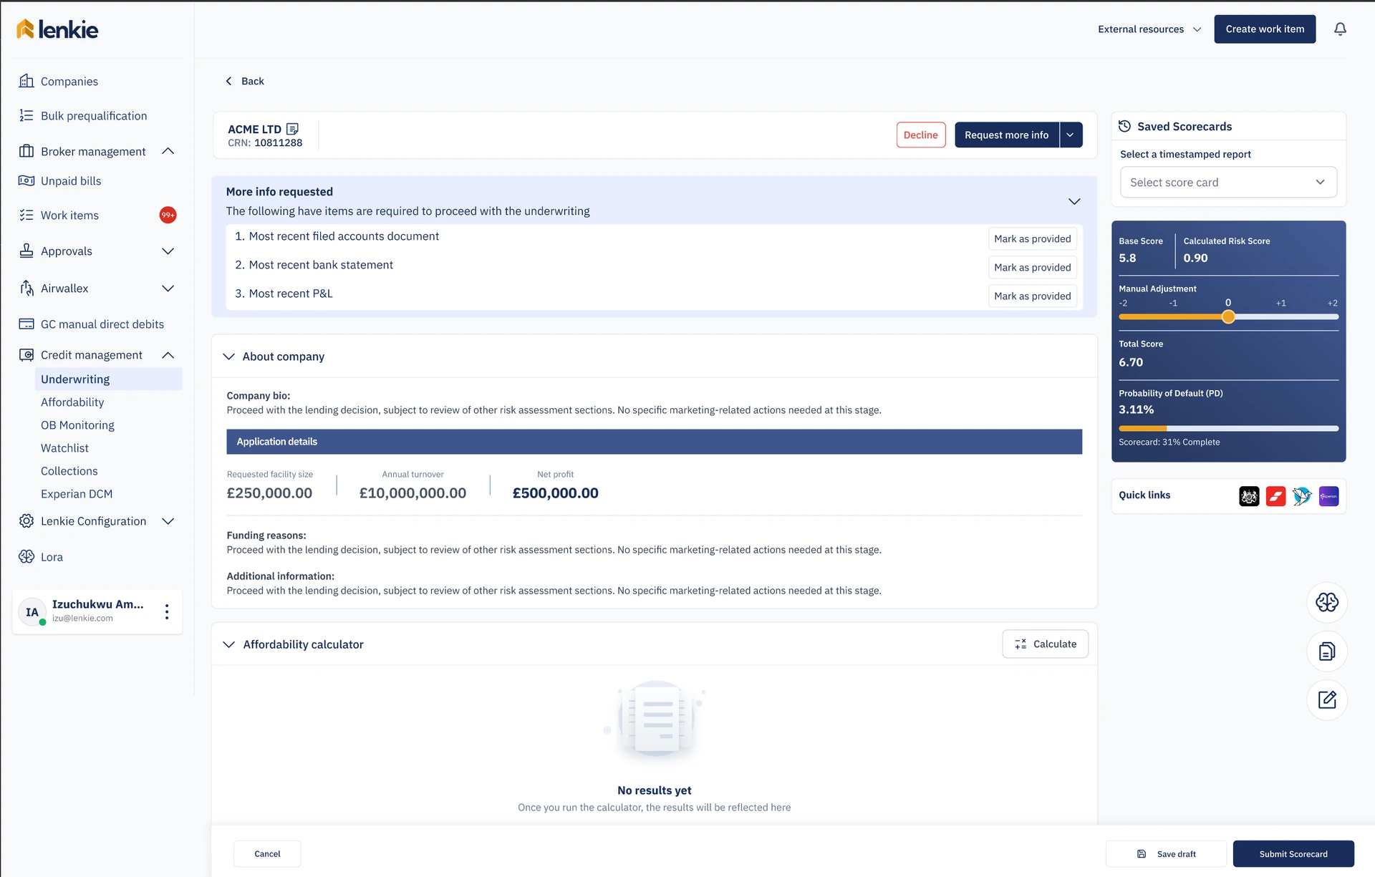Screen dimensions: 1375x877
Task: Open the Companies House crest quick link
Action: (1249, 496)
